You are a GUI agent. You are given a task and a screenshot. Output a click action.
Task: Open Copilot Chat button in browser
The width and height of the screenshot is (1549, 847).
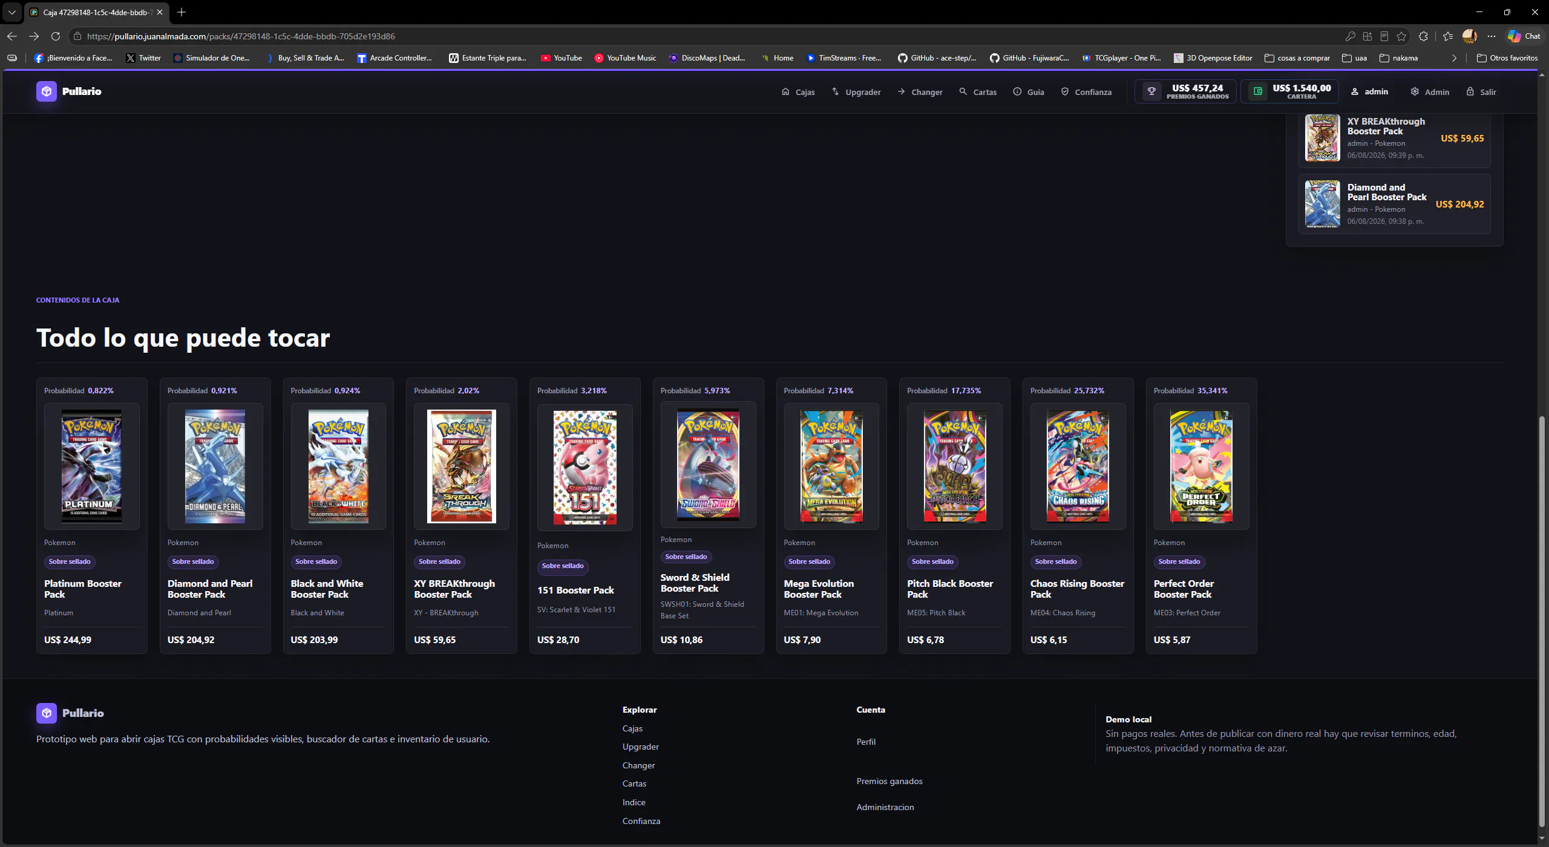click(1524, 36)
